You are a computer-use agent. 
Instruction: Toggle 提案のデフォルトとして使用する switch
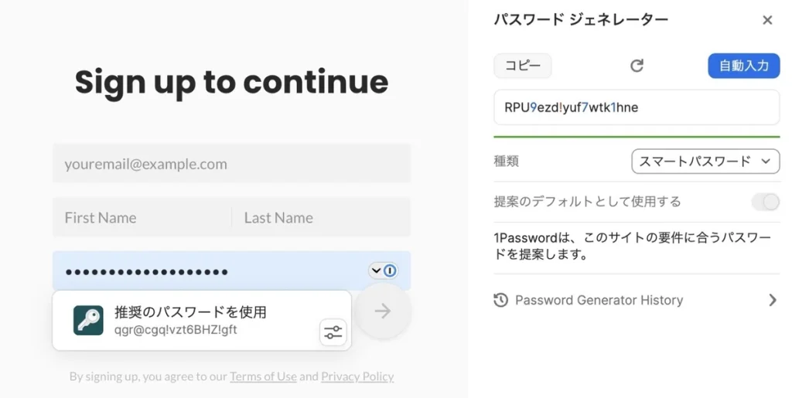(x=766, y=202)
